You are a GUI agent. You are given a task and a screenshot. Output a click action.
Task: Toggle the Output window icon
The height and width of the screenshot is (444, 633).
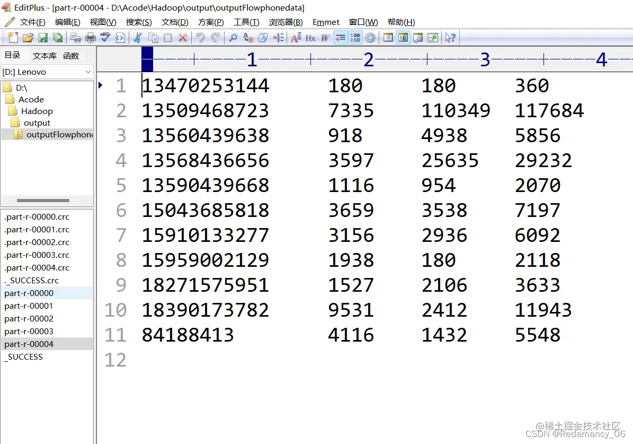(418, 38)
